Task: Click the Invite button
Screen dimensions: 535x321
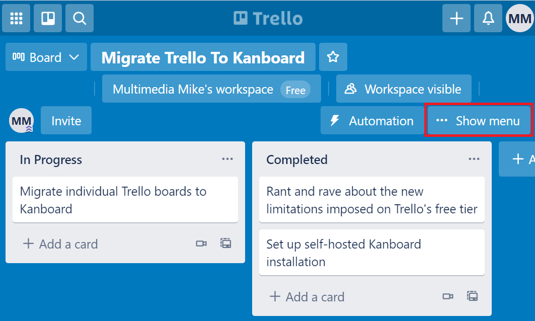Action: point(66,120)
